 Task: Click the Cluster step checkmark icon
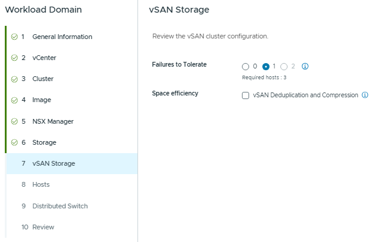click(14, 79)
